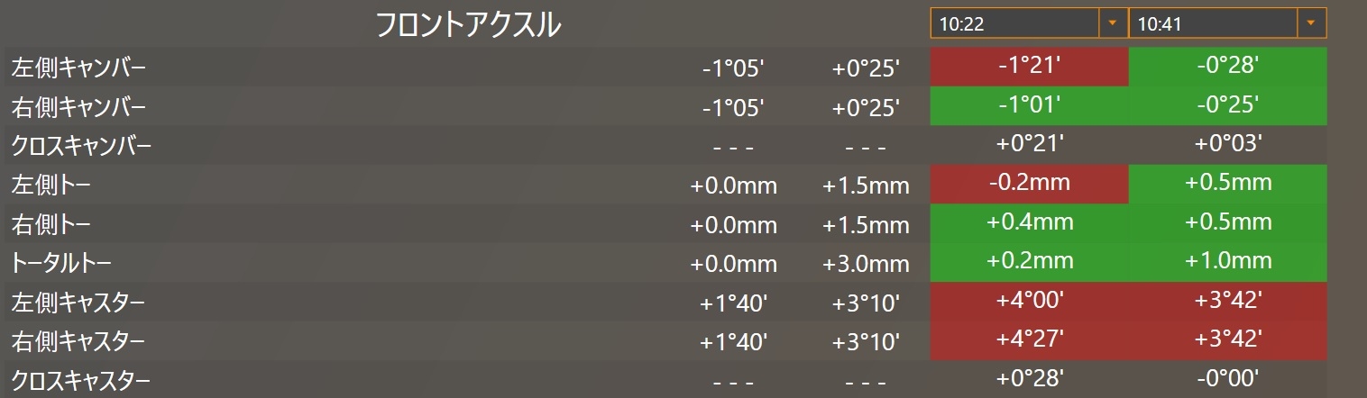Select the 右側キャスター row label
This screenshot has height=398, width=1367.
point(78,341)
